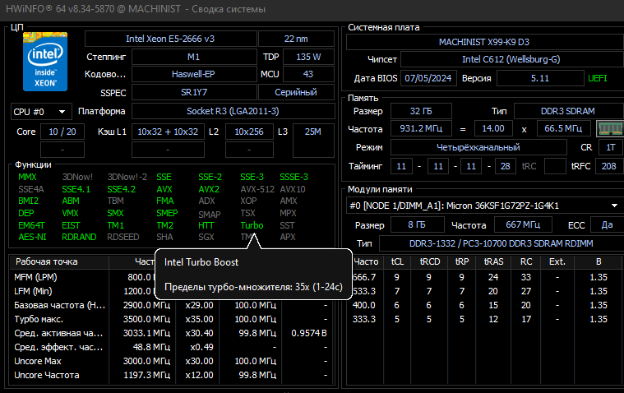Viewport: 624px width, 393px height.
Task: Click the Socket R3 (LGA2011-3) platform field
Action: pos(233,111)
